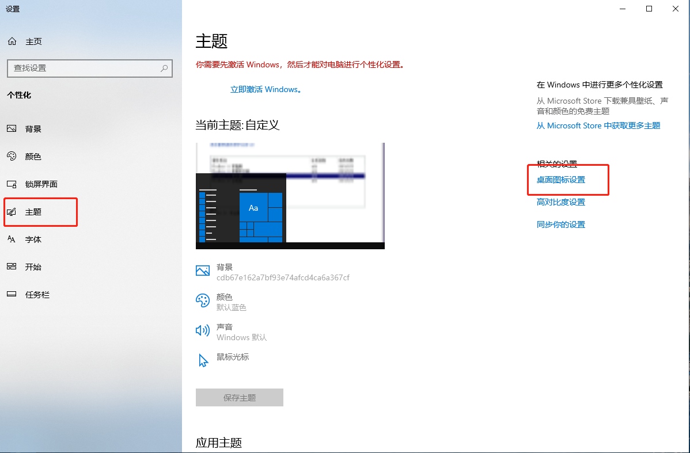Click the 鼠标光标 cursor arrow icon
690x453 pixels.
(x=203, y=360)
